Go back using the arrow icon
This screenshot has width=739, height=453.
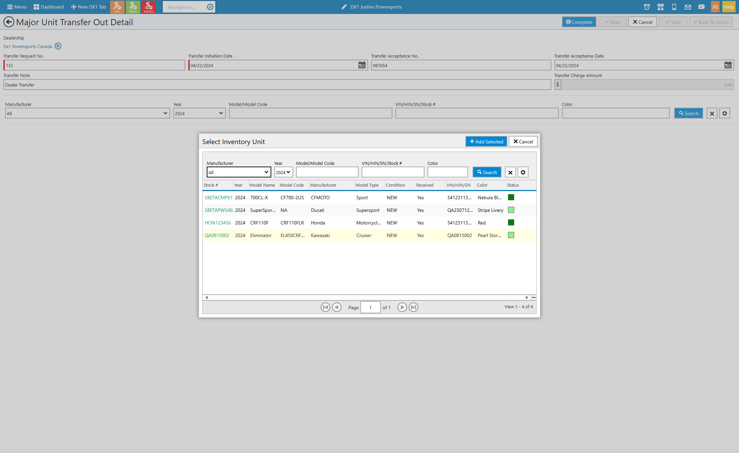(9, 22)
